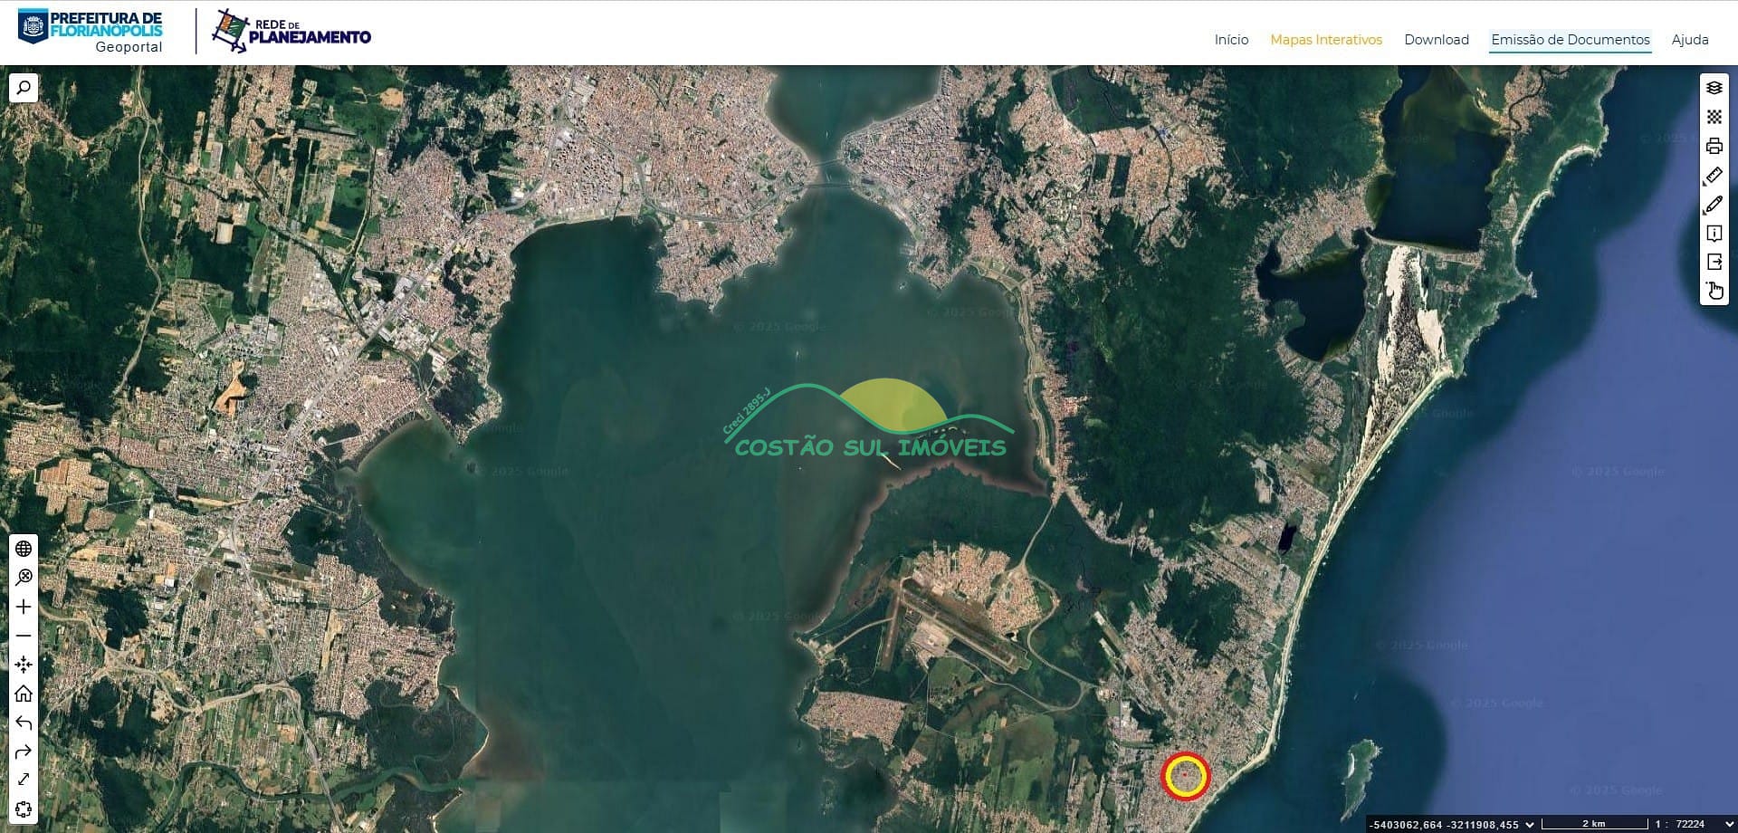The height and width of the screenshot is (833, 1738).
Task: Toggle the hand pointer selection tool
Action: [1714, 291]
